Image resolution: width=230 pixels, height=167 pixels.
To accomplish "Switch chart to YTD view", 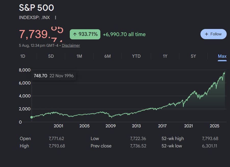I will point(136,56).
